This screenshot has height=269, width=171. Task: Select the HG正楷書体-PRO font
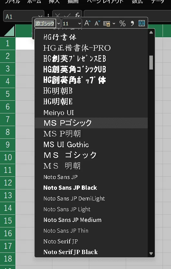[x=91, y=48]
